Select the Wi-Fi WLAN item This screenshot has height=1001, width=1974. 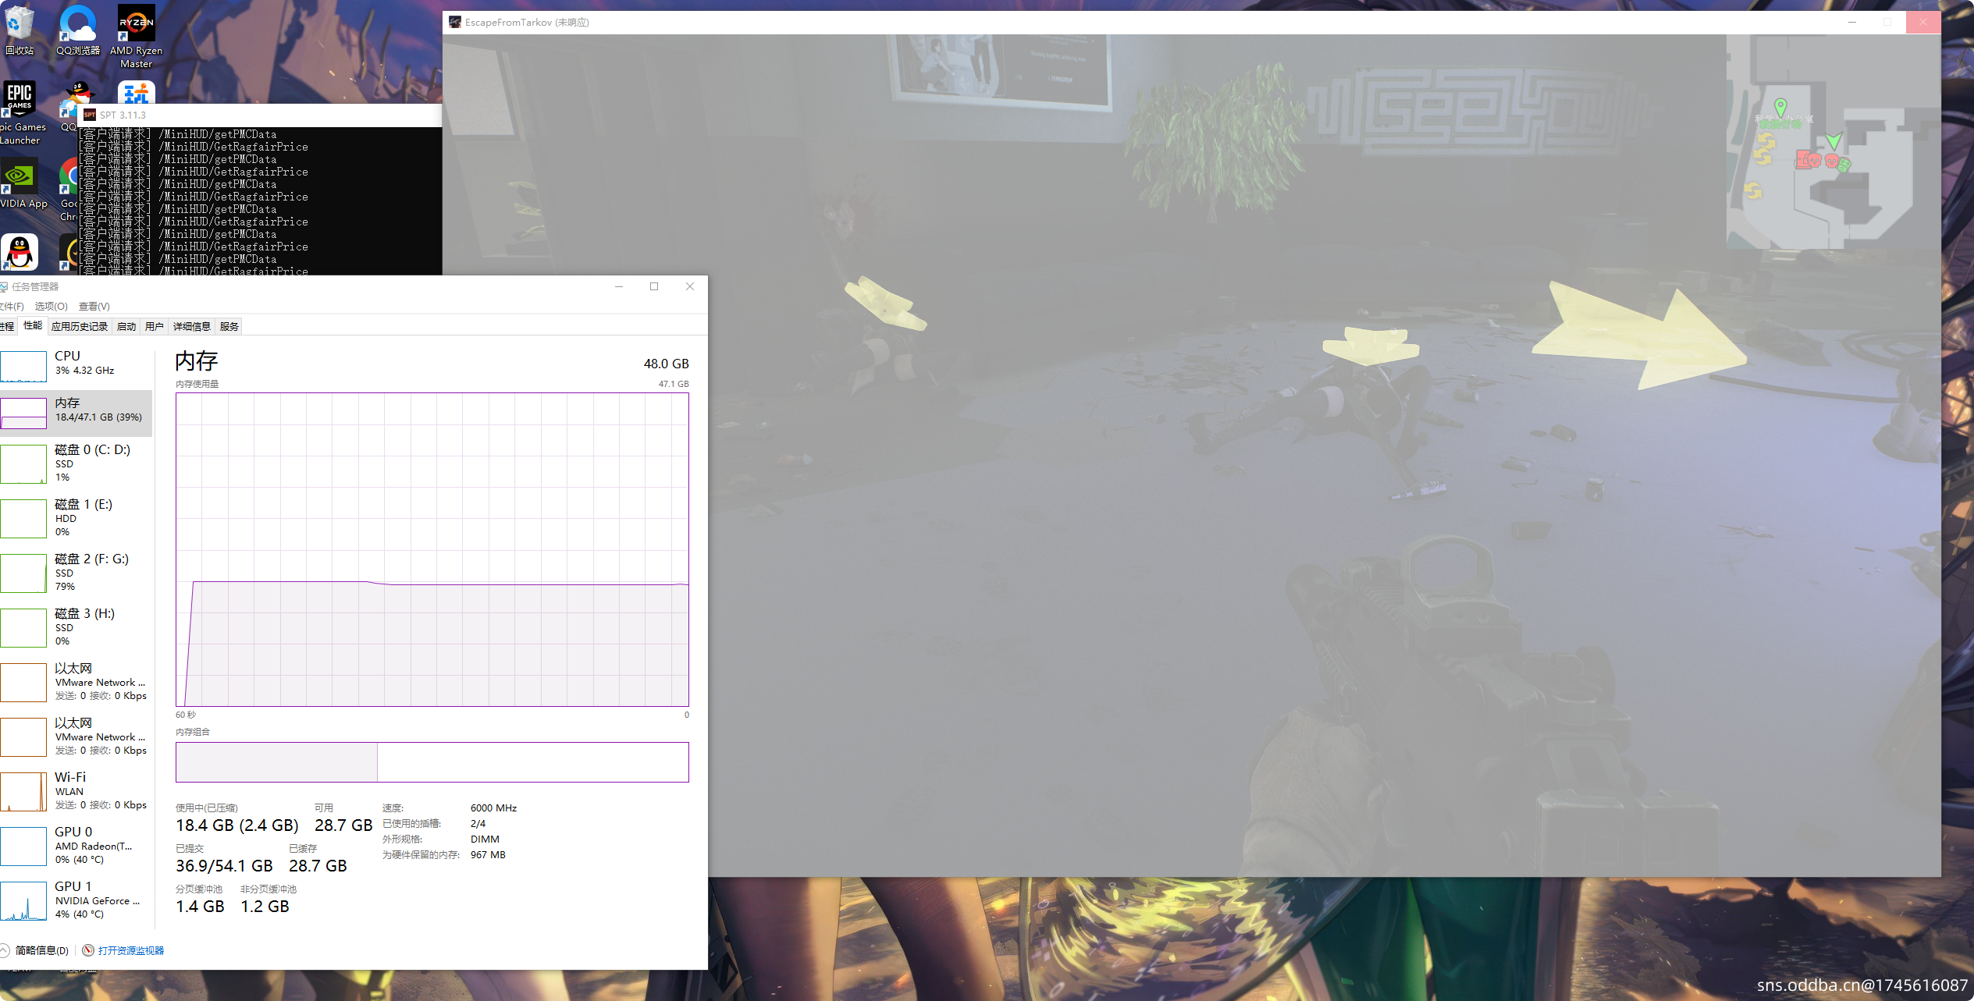pos(76,790)
